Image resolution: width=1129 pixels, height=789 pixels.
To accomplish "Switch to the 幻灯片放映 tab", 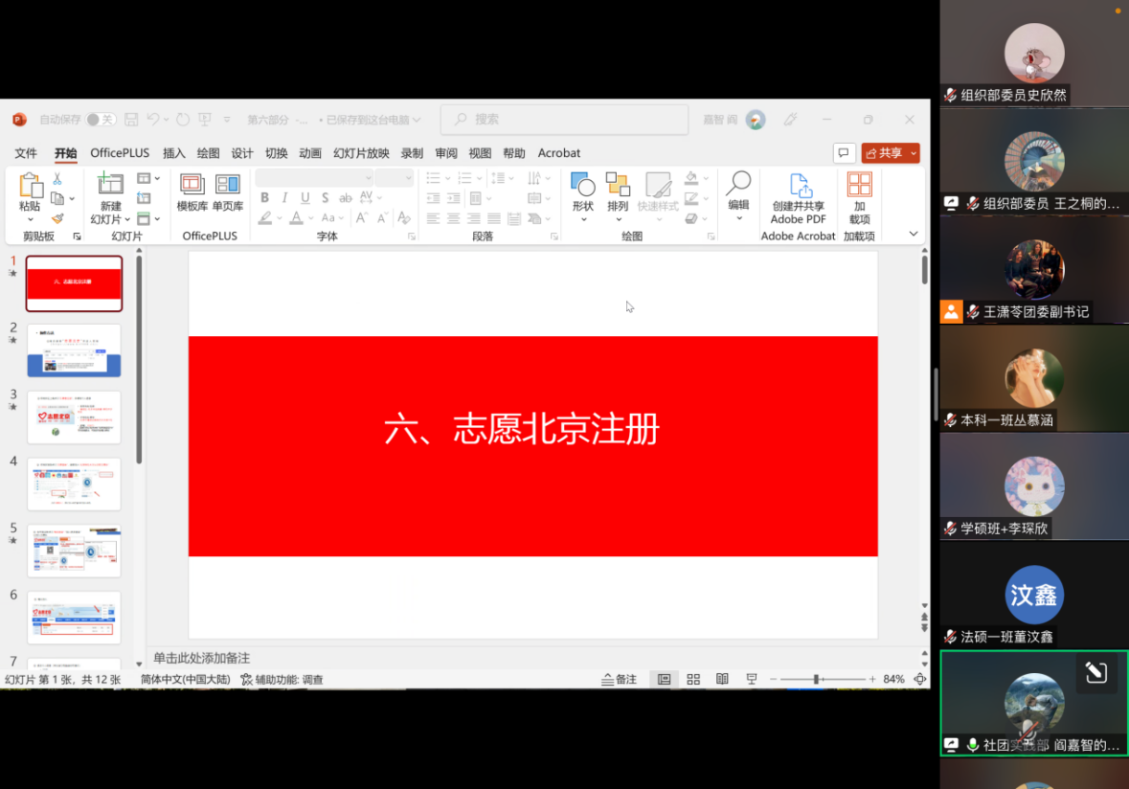I will [x=361, y=153].
